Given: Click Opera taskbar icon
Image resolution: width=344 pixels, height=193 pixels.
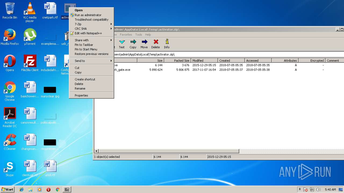Looking at the screenshot, I should click(48, 190).
